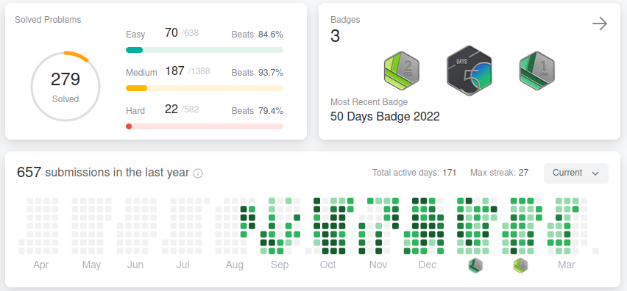This screenshot has width=627, height=291.
Task: Open the Current year dropdown
Action: click(x=575, y=173)
